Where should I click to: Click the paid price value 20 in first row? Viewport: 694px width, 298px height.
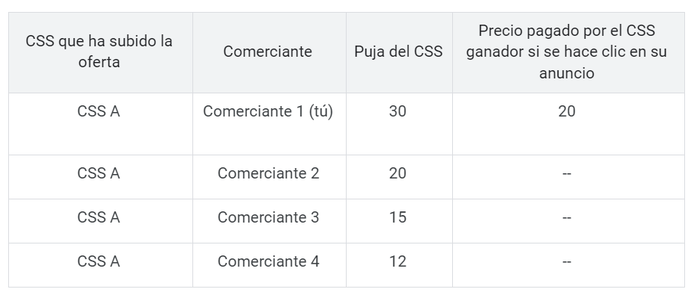tap(567, 111)
